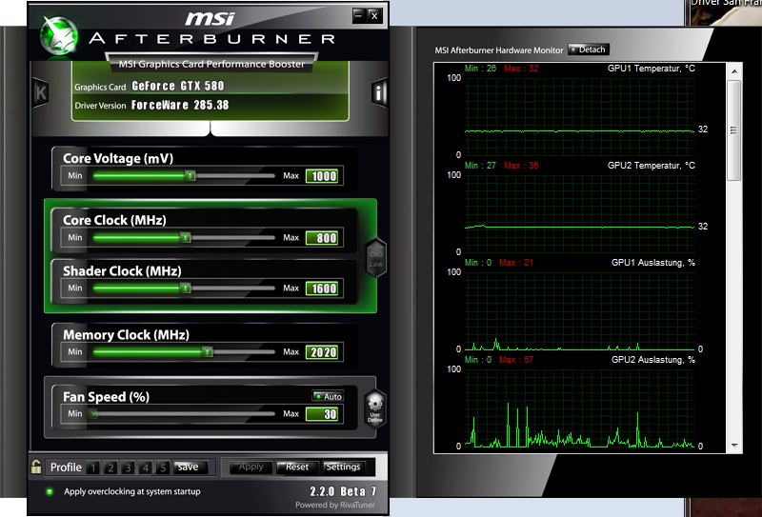Image resolution: width=762 pixels, height=517 pixels.
Task: Click the Memory Clock value field 2020
Action: 324,351
